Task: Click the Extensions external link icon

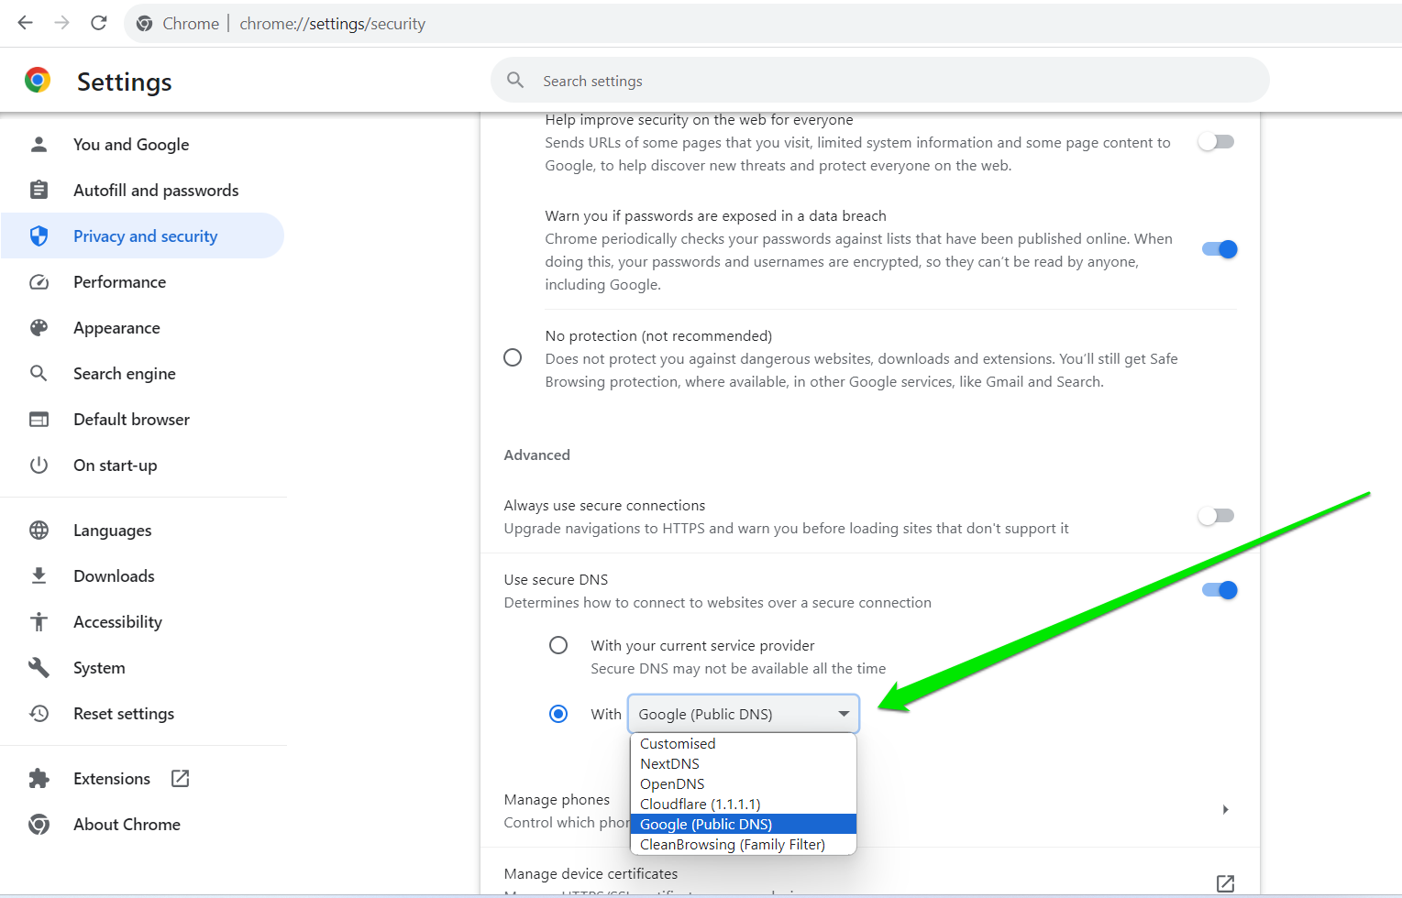Action: coord(180,778)
